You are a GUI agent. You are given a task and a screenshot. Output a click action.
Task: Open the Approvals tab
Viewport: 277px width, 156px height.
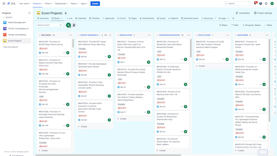108,18
